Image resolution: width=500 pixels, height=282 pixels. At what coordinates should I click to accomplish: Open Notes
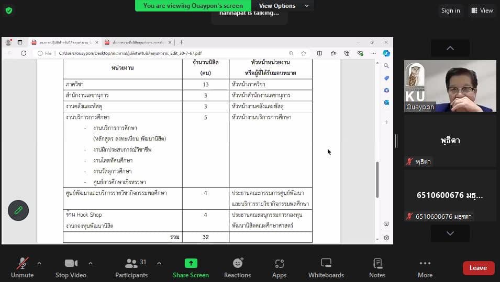[x=377, y=268]
